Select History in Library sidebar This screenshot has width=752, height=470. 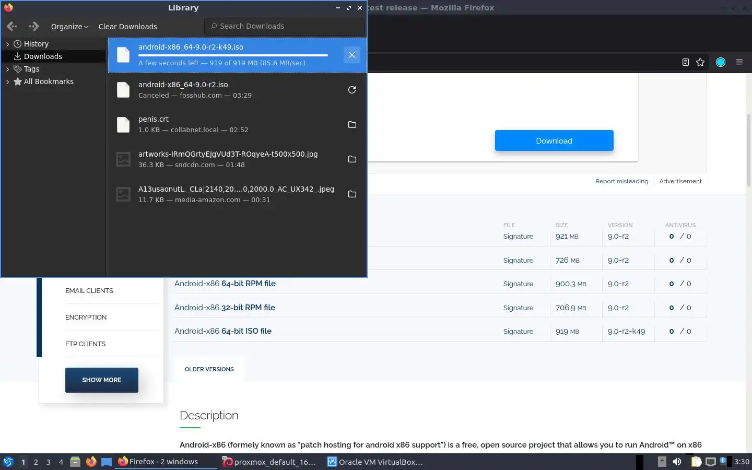pos(36,44)
